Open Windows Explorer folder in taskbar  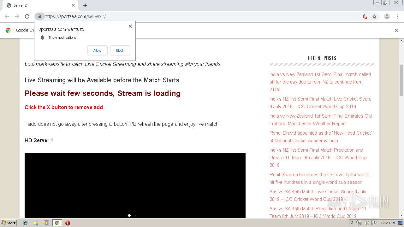36,223
